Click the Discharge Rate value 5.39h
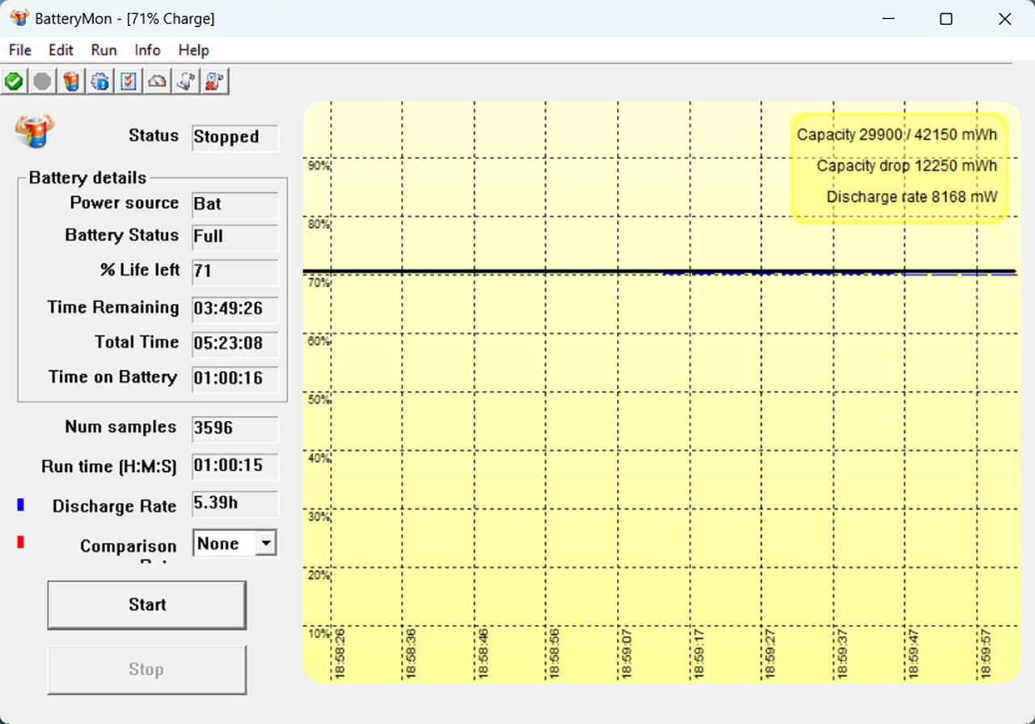Viewport: 1035px width, 724px height. tap(234, 503)
